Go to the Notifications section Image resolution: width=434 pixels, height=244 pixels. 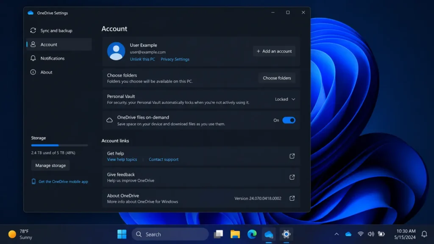[59, 58]
